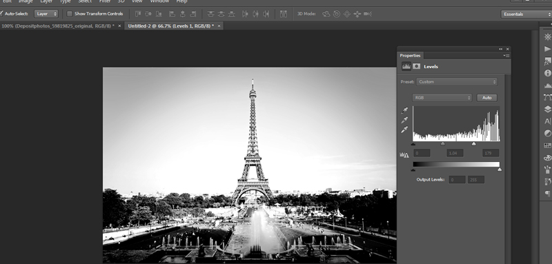Close the Untitled-2 document tab

pyautogui.click(x=219, y=26)
